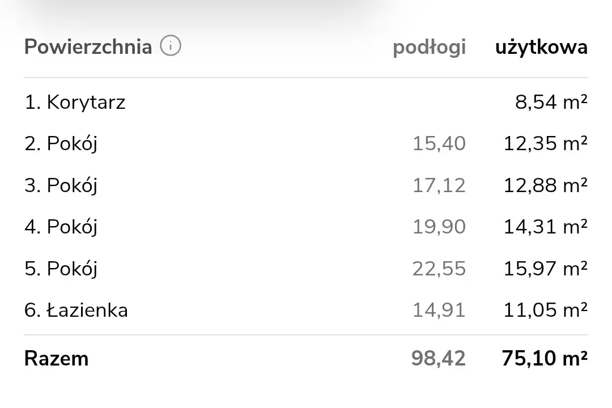
Task: Switch to the podłogi column header
Action: click(x=429, y=48)
